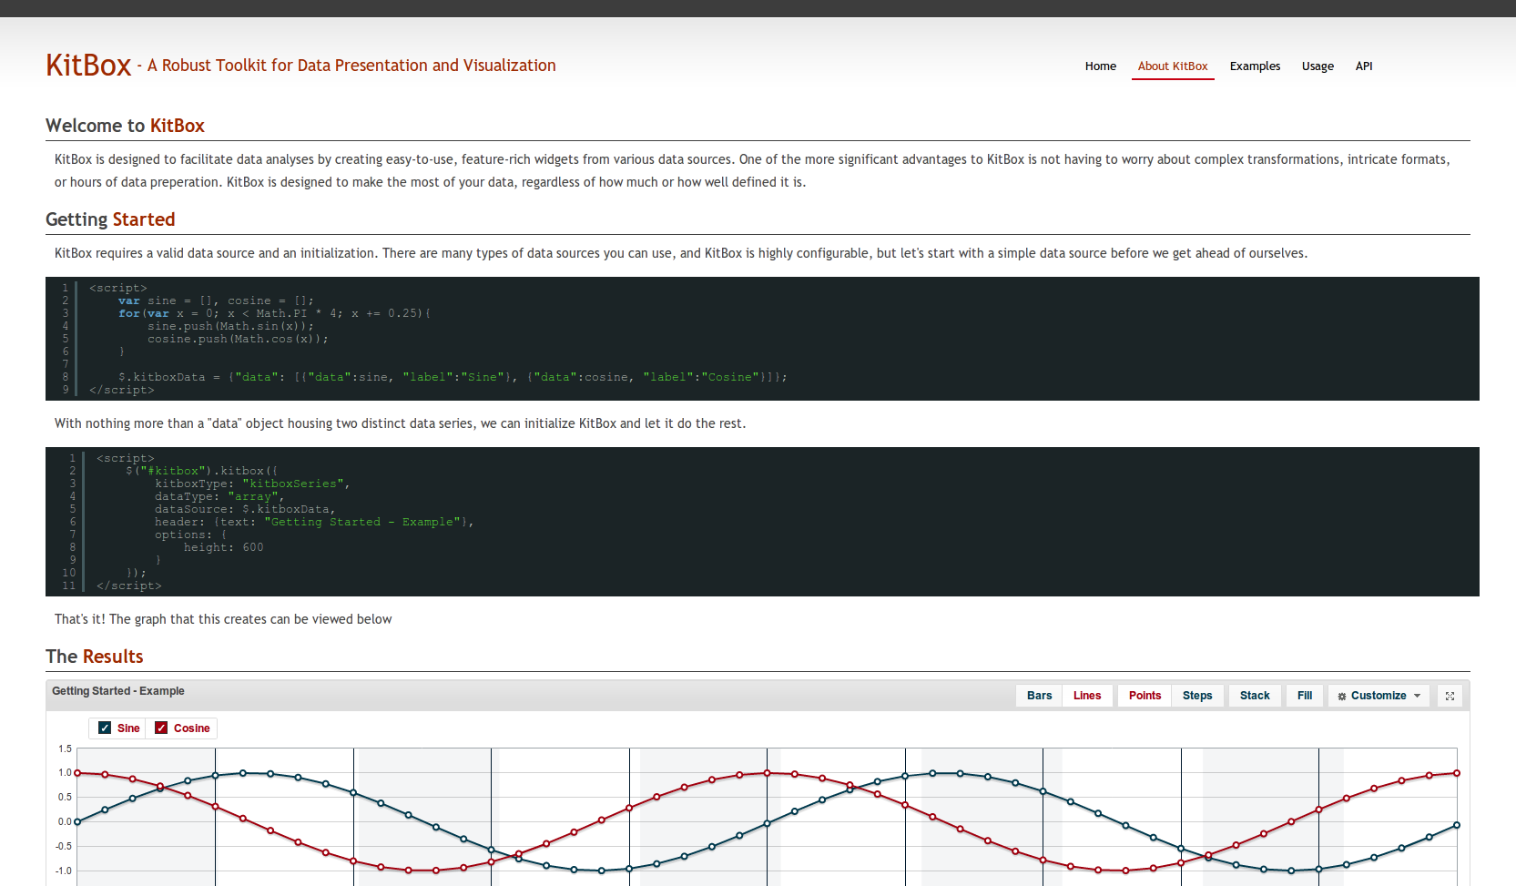Click the KitBox logo title
The width and height of the screenshot is (1516, 886).
pos(88,66)
